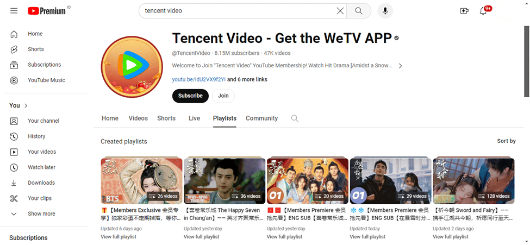This screenshot has width=530, height=245.
Task: Open the 128 videos playlist thumbnail
Action: pos(473,181)
